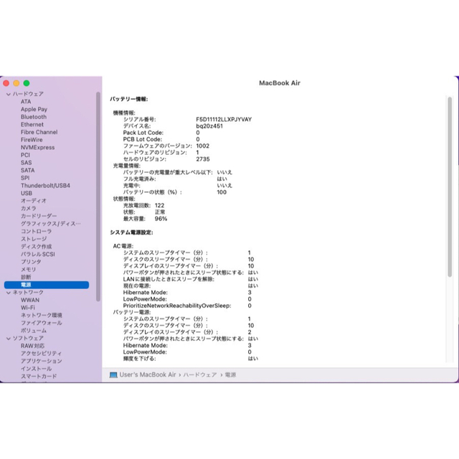Viewport: 459px width, 459px height.
Task: Click the cell revision value 2735
Action: (x=203, y=159)
